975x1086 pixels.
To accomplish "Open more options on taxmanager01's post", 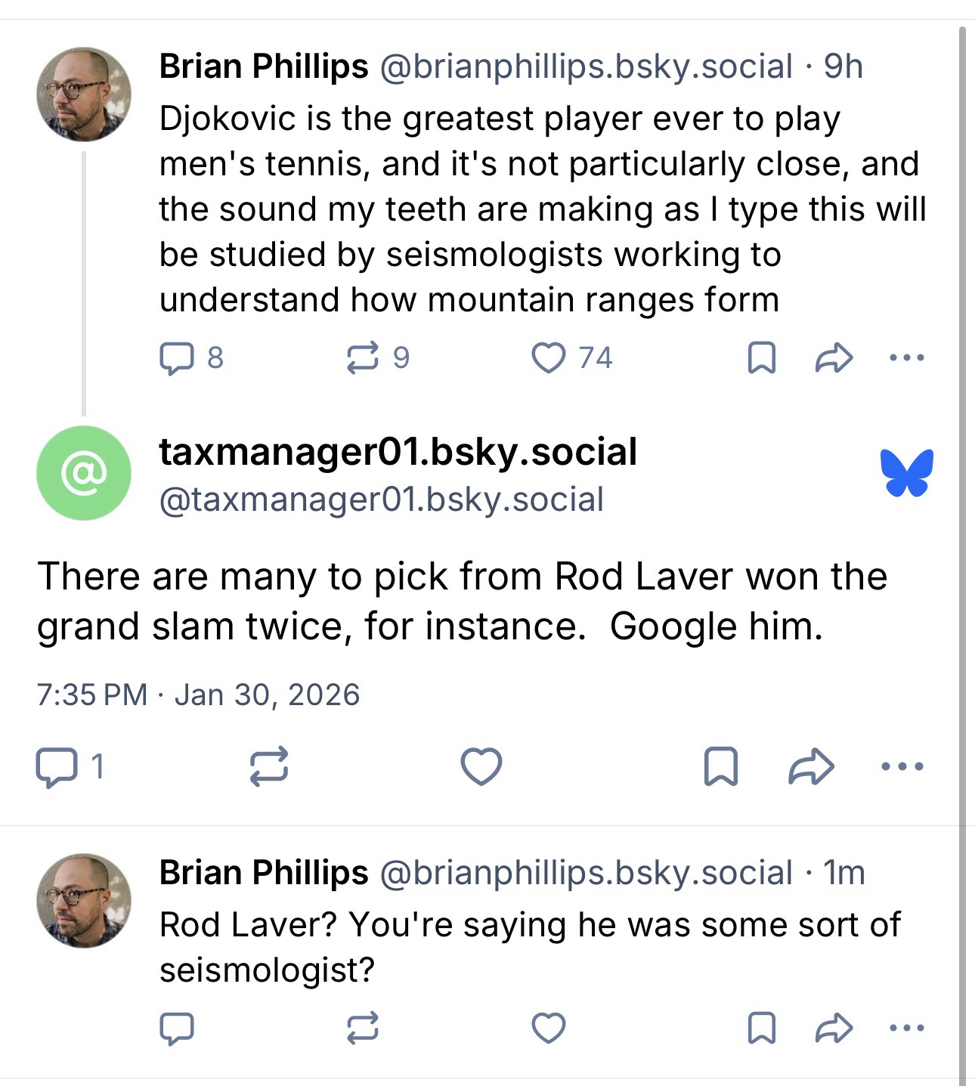I will (x=902, y=768).
